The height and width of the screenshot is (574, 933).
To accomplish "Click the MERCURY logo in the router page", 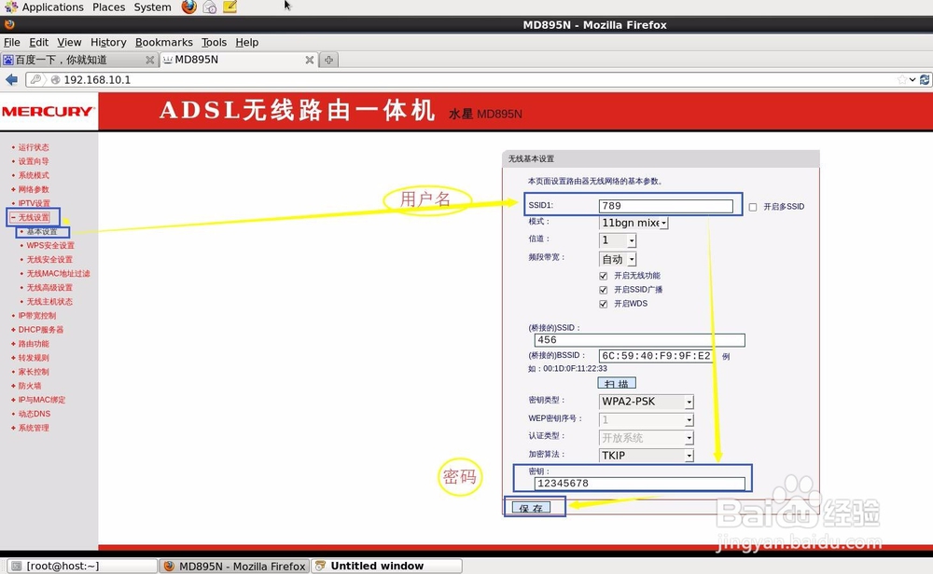I will [49, 111].
